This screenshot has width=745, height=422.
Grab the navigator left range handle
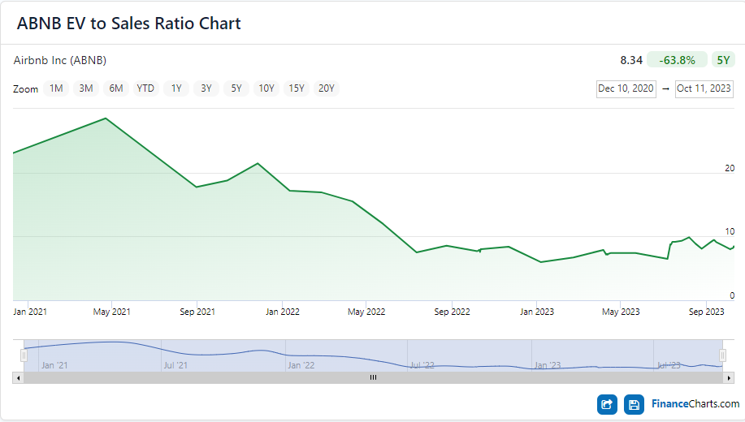(x=24, y=355)
